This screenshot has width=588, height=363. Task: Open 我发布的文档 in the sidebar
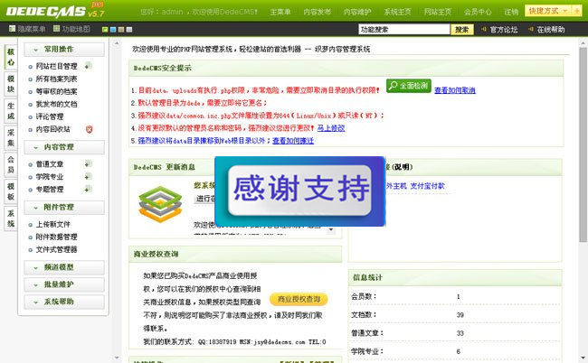click(57, 104)
